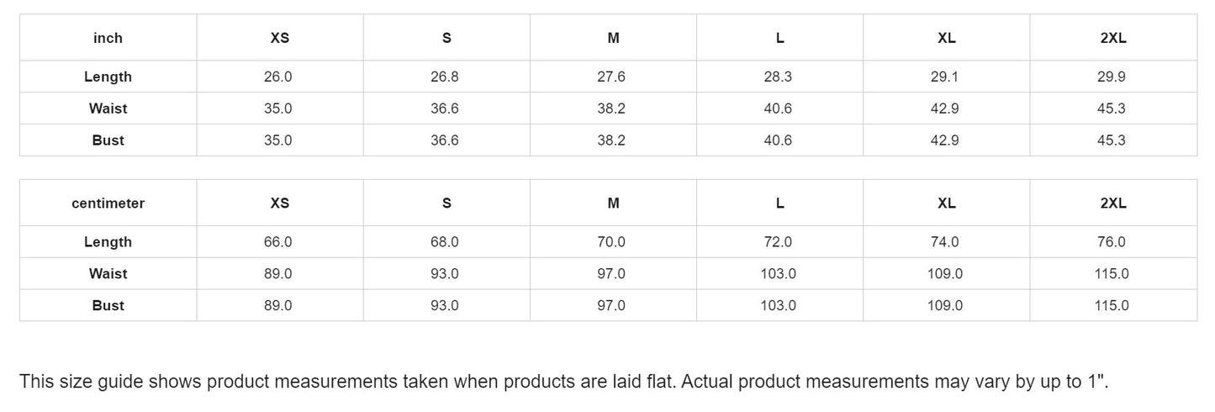Click the 2XL header in centimeter table
The width and height of the screenshot is (1215, 412).
[x=1112, y=203]
